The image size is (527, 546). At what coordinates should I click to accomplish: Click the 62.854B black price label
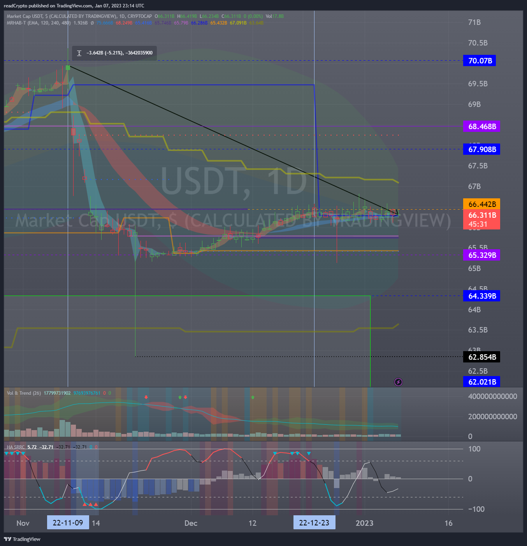tap(482, 357)
